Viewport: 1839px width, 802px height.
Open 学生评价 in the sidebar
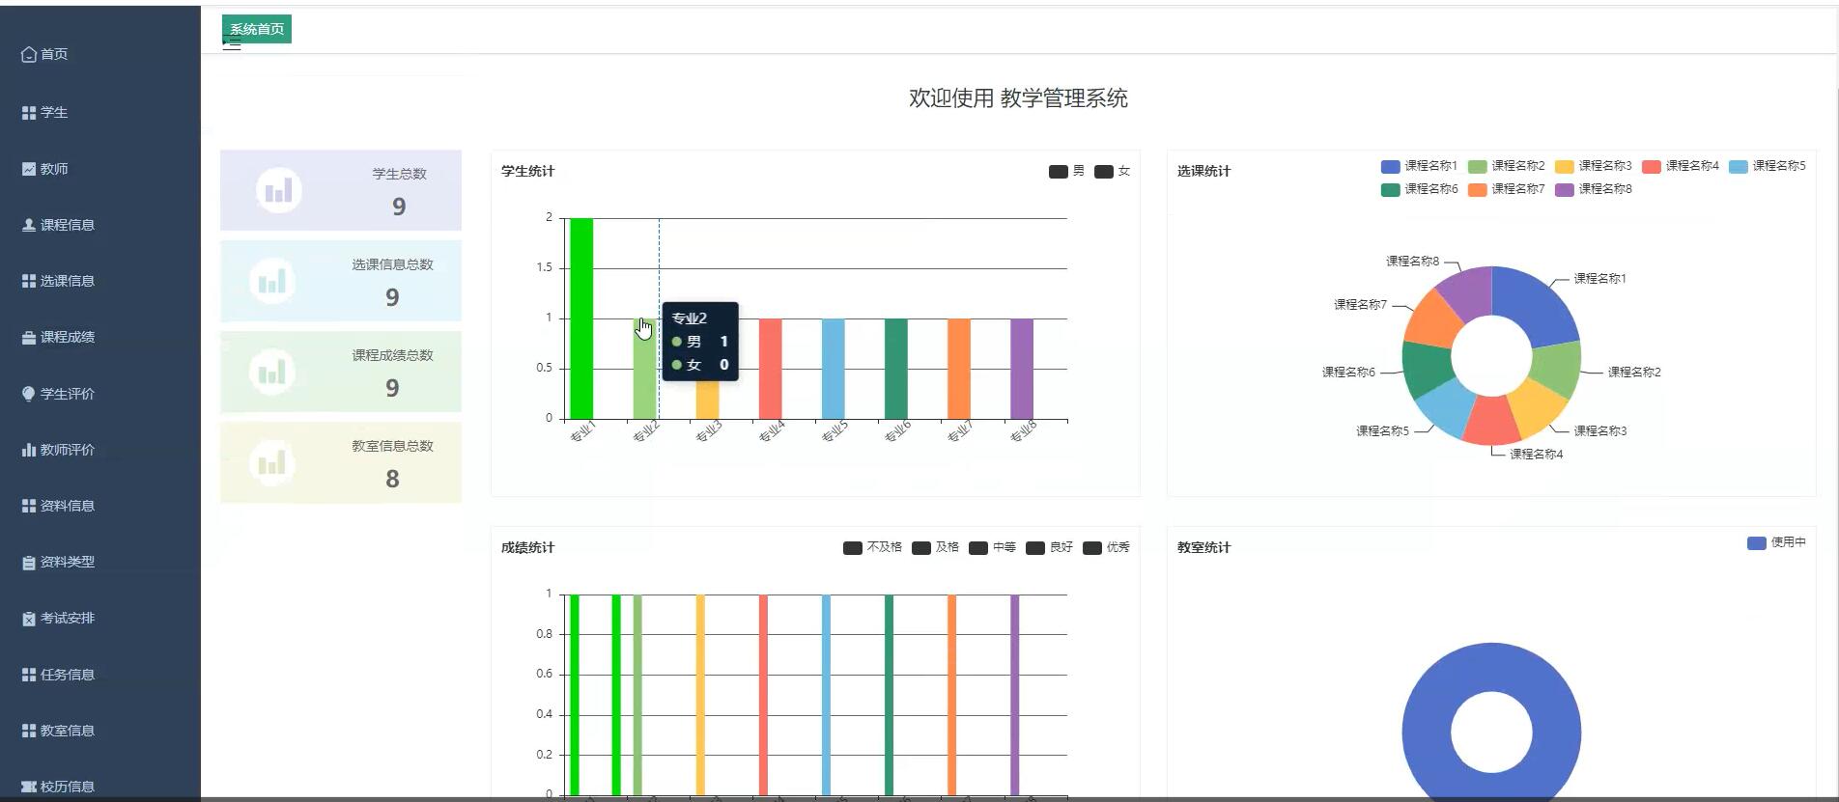click(x=100, y=394)
